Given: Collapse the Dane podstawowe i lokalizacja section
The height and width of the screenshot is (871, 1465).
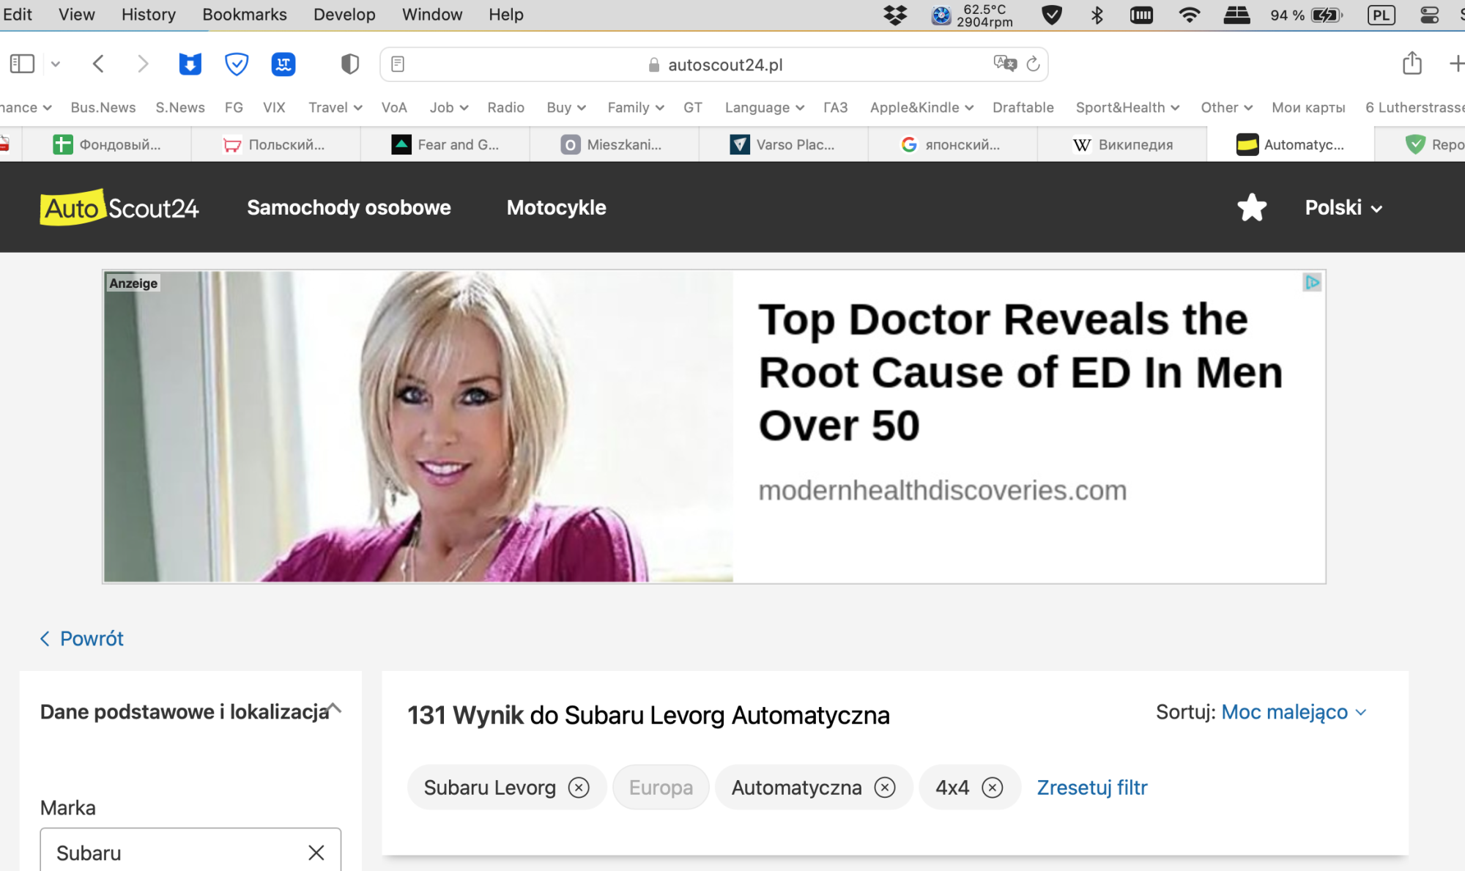Looking at the screenshot, I should [x=334, y=709].
